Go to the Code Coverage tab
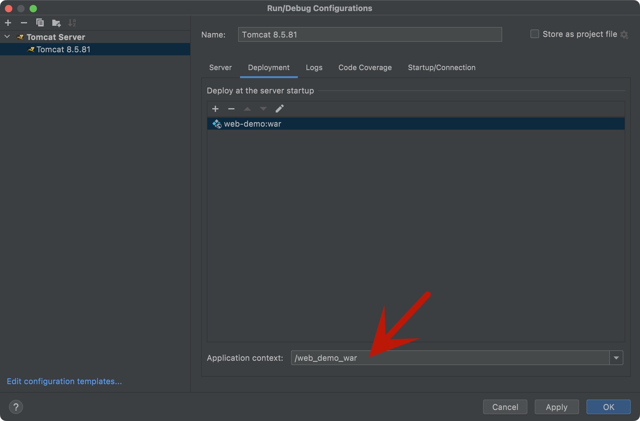Image resolution: width=640 pixels, height=421 pixels. [365, 68]
